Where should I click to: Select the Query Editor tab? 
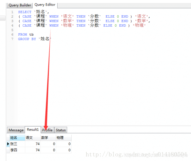45,5
